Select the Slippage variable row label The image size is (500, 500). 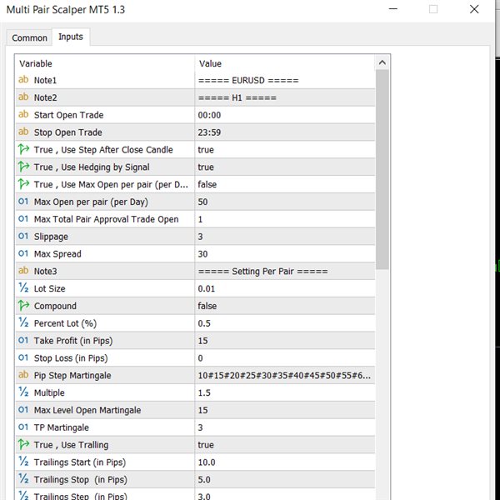pyautogui.click(x=51, y=237)
